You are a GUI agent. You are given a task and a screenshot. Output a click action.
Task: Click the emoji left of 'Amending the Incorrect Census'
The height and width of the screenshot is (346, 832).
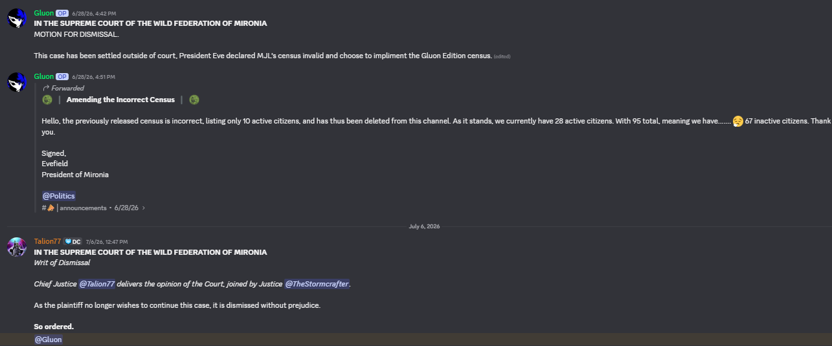pos(47,100)
